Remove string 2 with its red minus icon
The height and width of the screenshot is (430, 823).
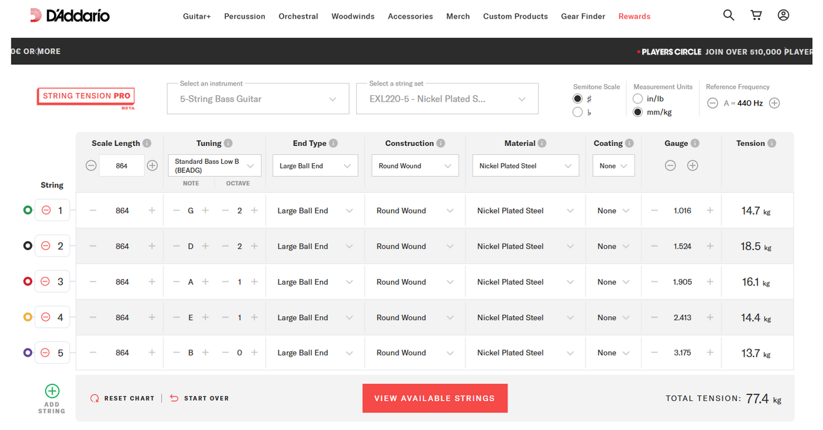pos(46,246)
